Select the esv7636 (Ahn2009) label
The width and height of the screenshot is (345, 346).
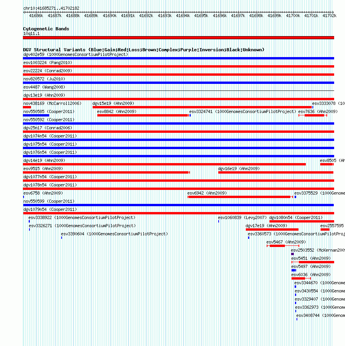[318, 112]
